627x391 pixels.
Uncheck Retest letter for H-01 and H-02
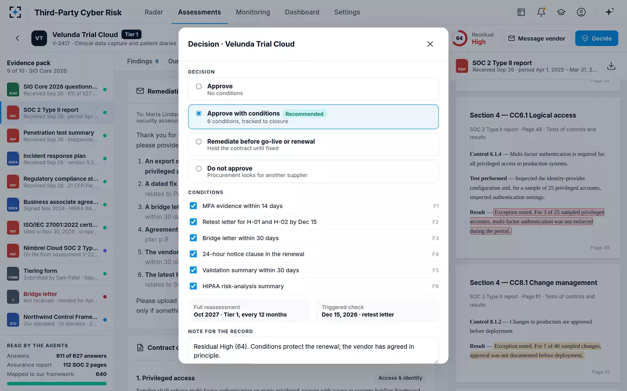coord(193,222)
